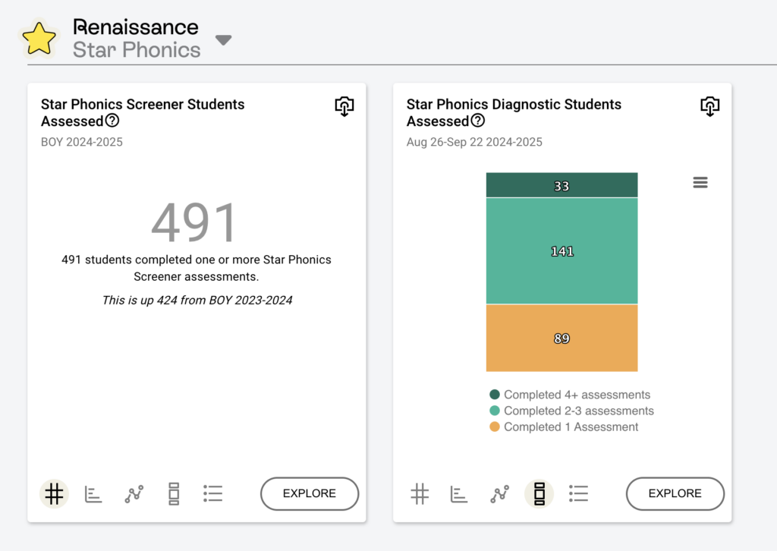Screen dimensions: 777x551
Task: Switch Screener card to line chart view
Action: point(134,493)
